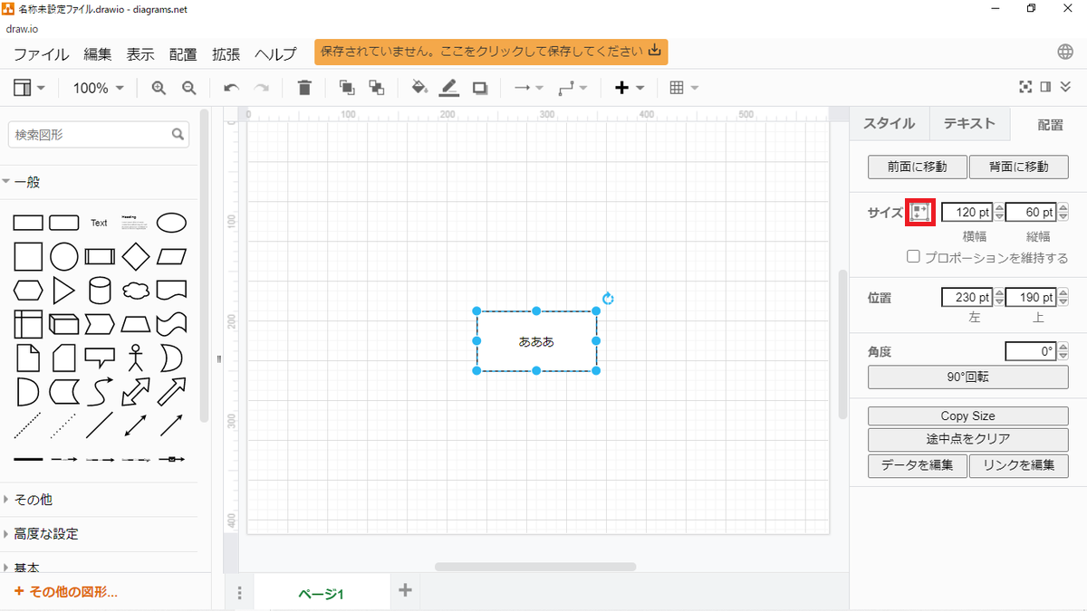The width and height of the screenshot is (1087, 611).
Task: Open the plus insert dropdown
Action: tap(630, 88)
